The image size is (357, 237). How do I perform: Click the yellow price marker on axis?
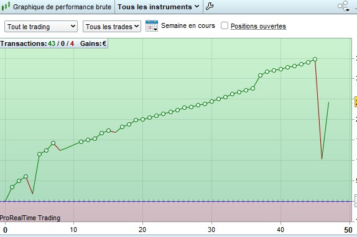(356, 102)
